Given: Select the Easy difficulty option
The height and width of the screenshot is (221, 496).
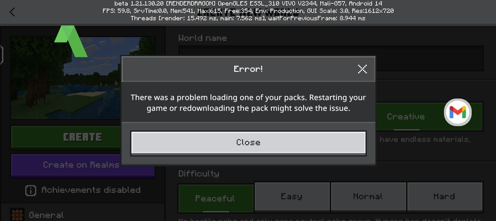Looking at the screenshot, I should pyautogui.click(x=292, y=196).
